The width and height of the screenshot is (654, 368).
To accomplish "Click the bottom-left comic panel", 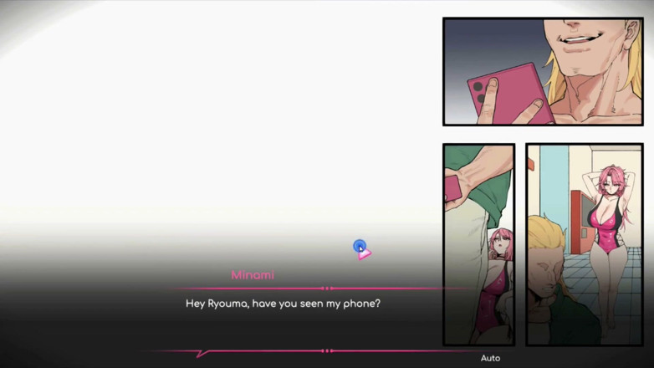I will pyautogui.click(x=479, y=244).
